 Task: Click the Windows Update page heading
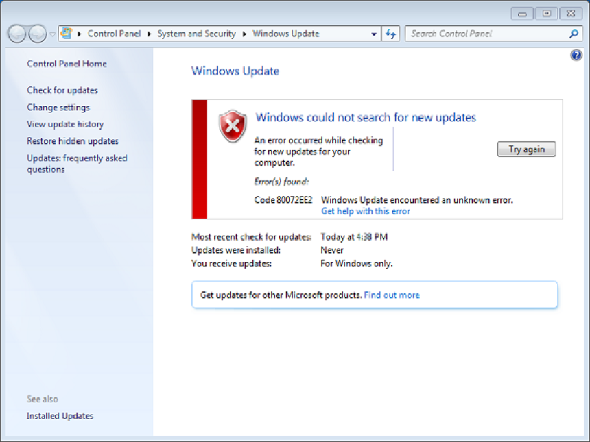[x=235, y=71]
